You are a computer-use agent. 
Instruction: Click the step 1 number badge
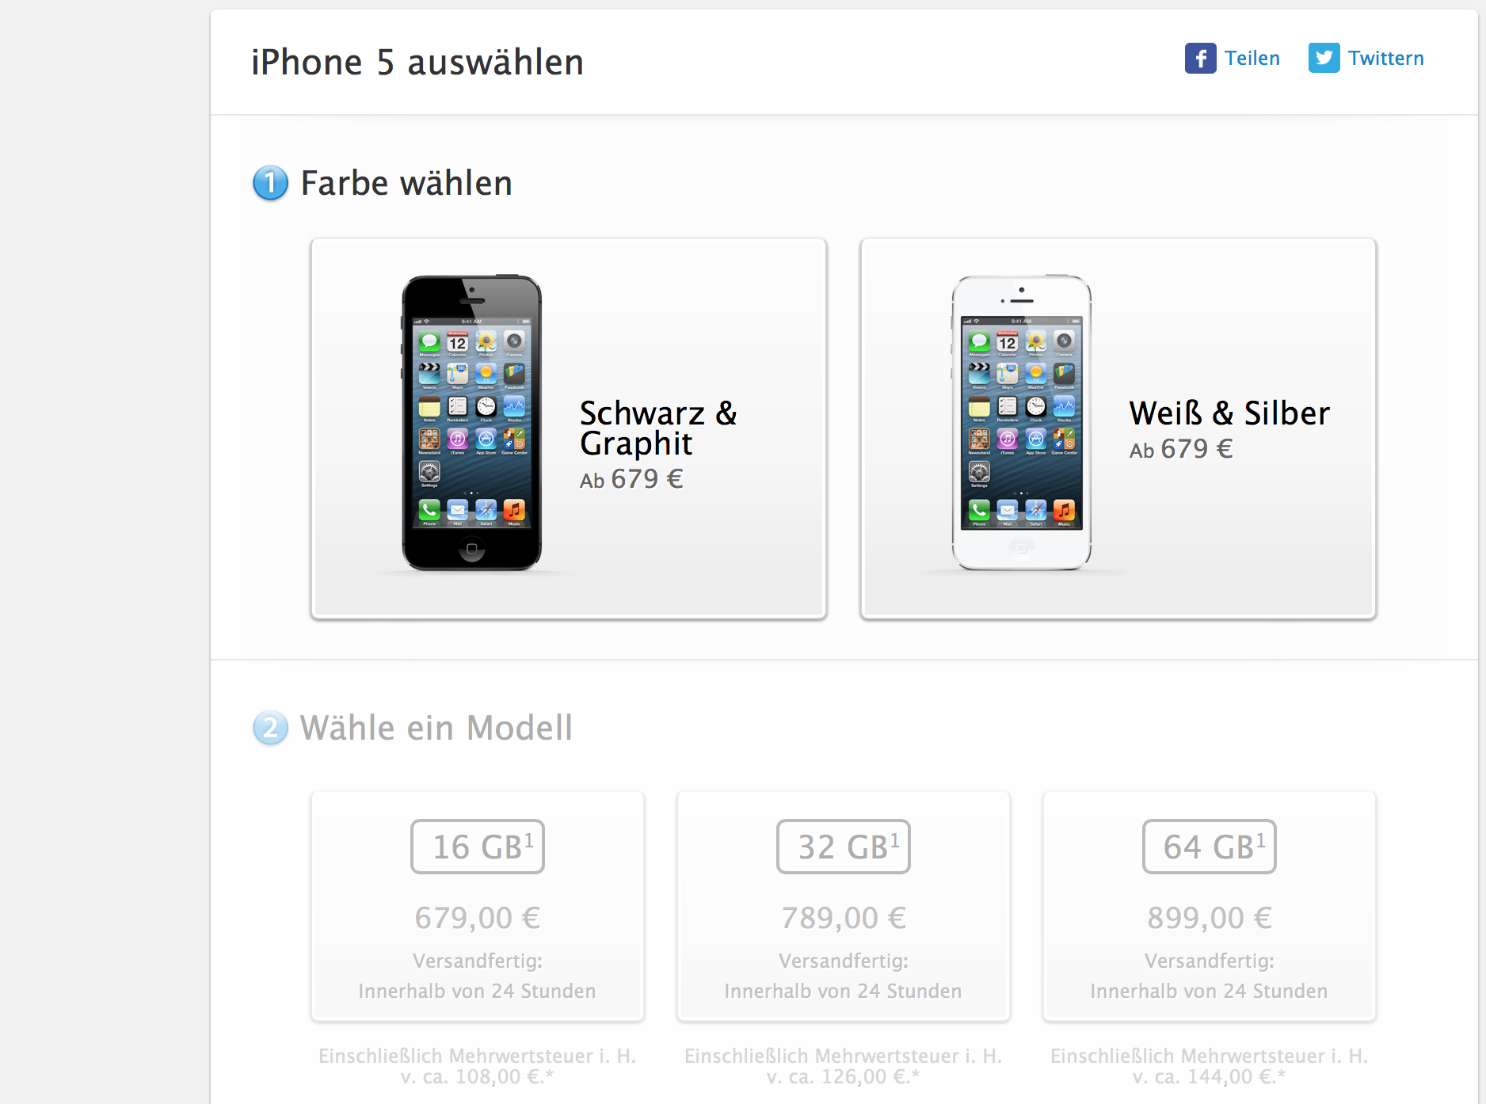click(x=270, y=183)
